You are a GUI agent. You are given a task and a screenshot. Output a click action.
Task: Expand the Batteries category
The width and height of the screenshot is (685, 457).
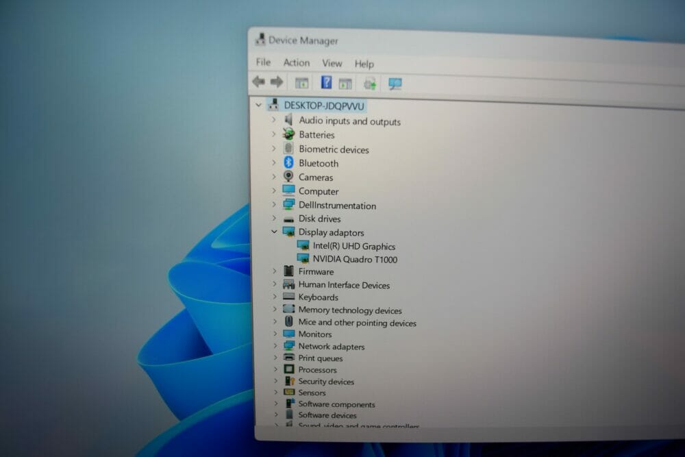[x=273, y=134]
